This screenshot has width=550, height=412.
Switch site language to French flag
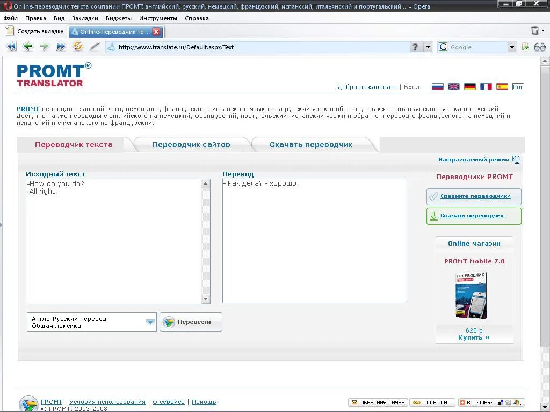tap(486, 86)
